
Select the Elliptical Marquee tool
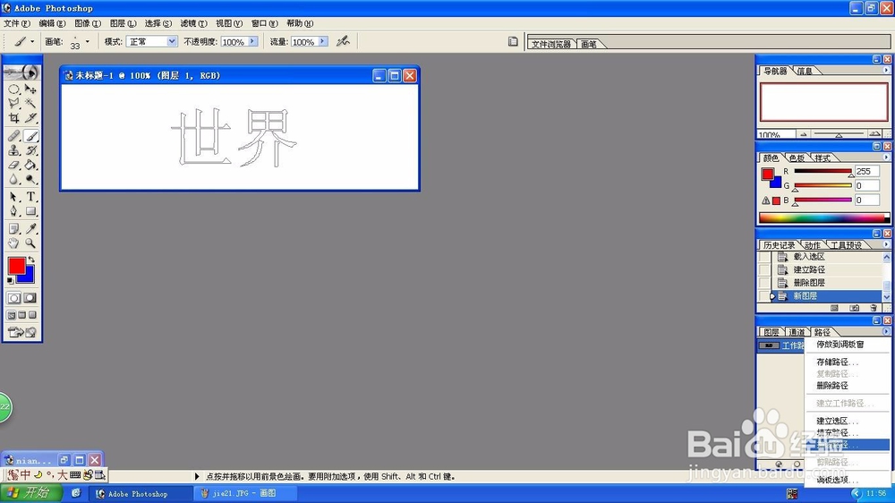coord(13,90)
